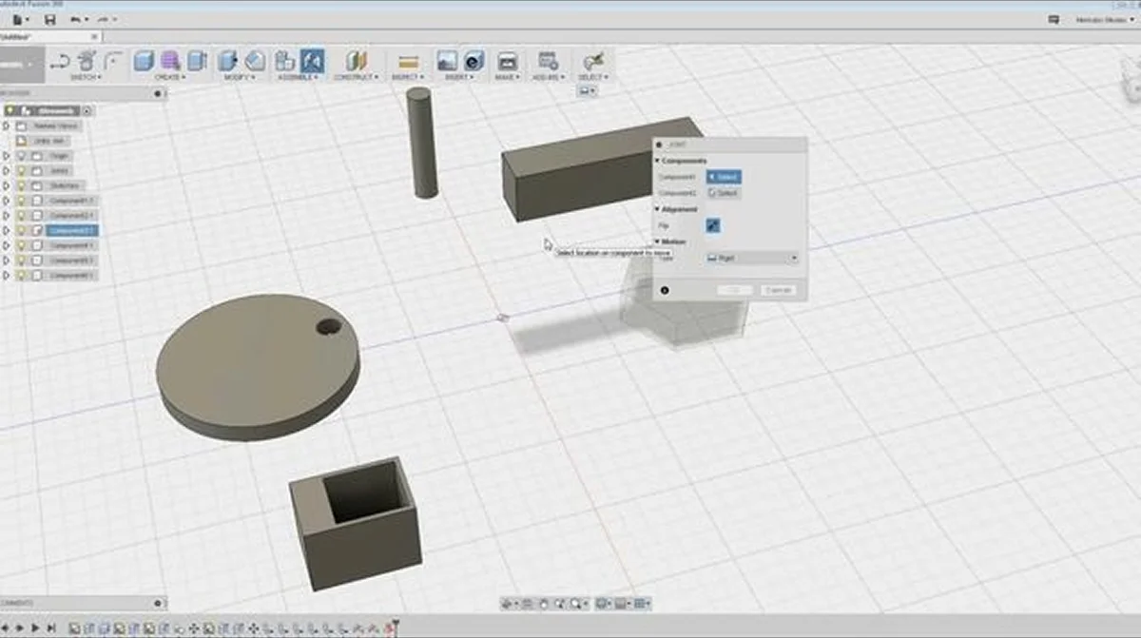Screen dimensions: 1141x638
Task: Open the display settings control at the bottom
Action: click(600, 603)
